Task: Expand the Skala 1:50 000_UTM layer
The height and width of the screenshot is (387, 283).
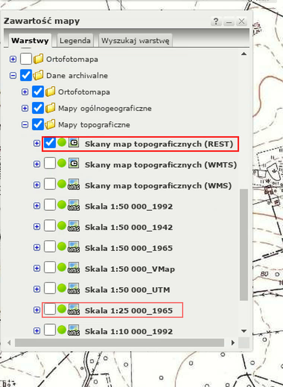Action: (37, 289)
